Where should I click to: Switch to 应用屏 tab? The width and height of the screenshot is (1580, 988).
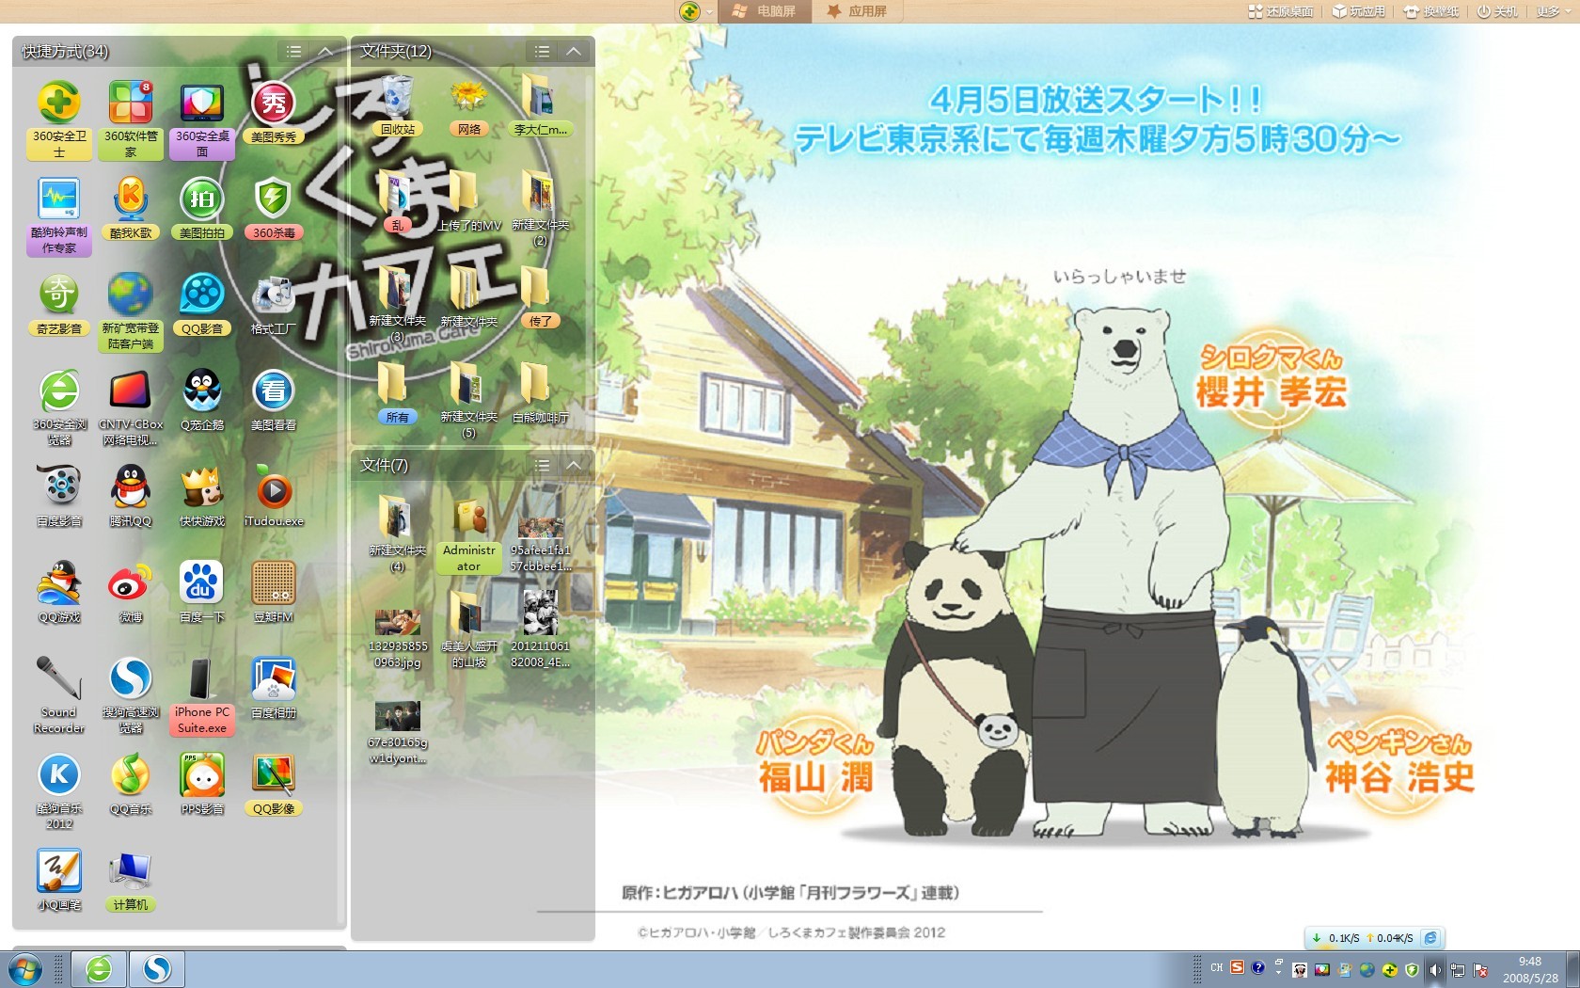(857, 11)
